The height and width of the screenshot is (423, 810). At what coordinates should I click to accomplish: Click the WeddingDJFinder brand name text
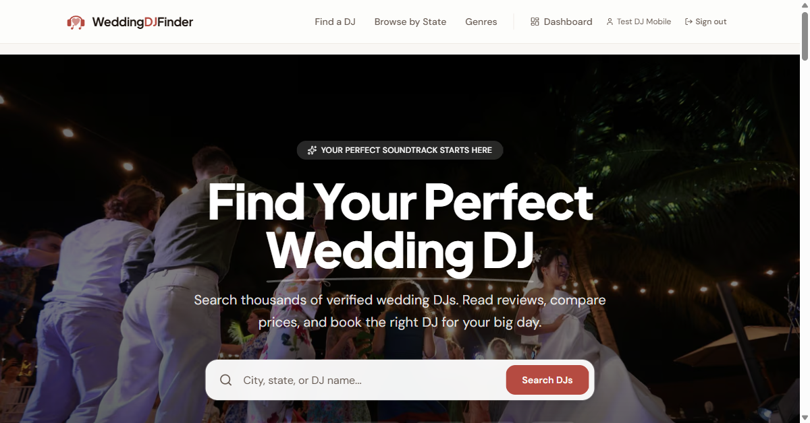click(142, 22)
